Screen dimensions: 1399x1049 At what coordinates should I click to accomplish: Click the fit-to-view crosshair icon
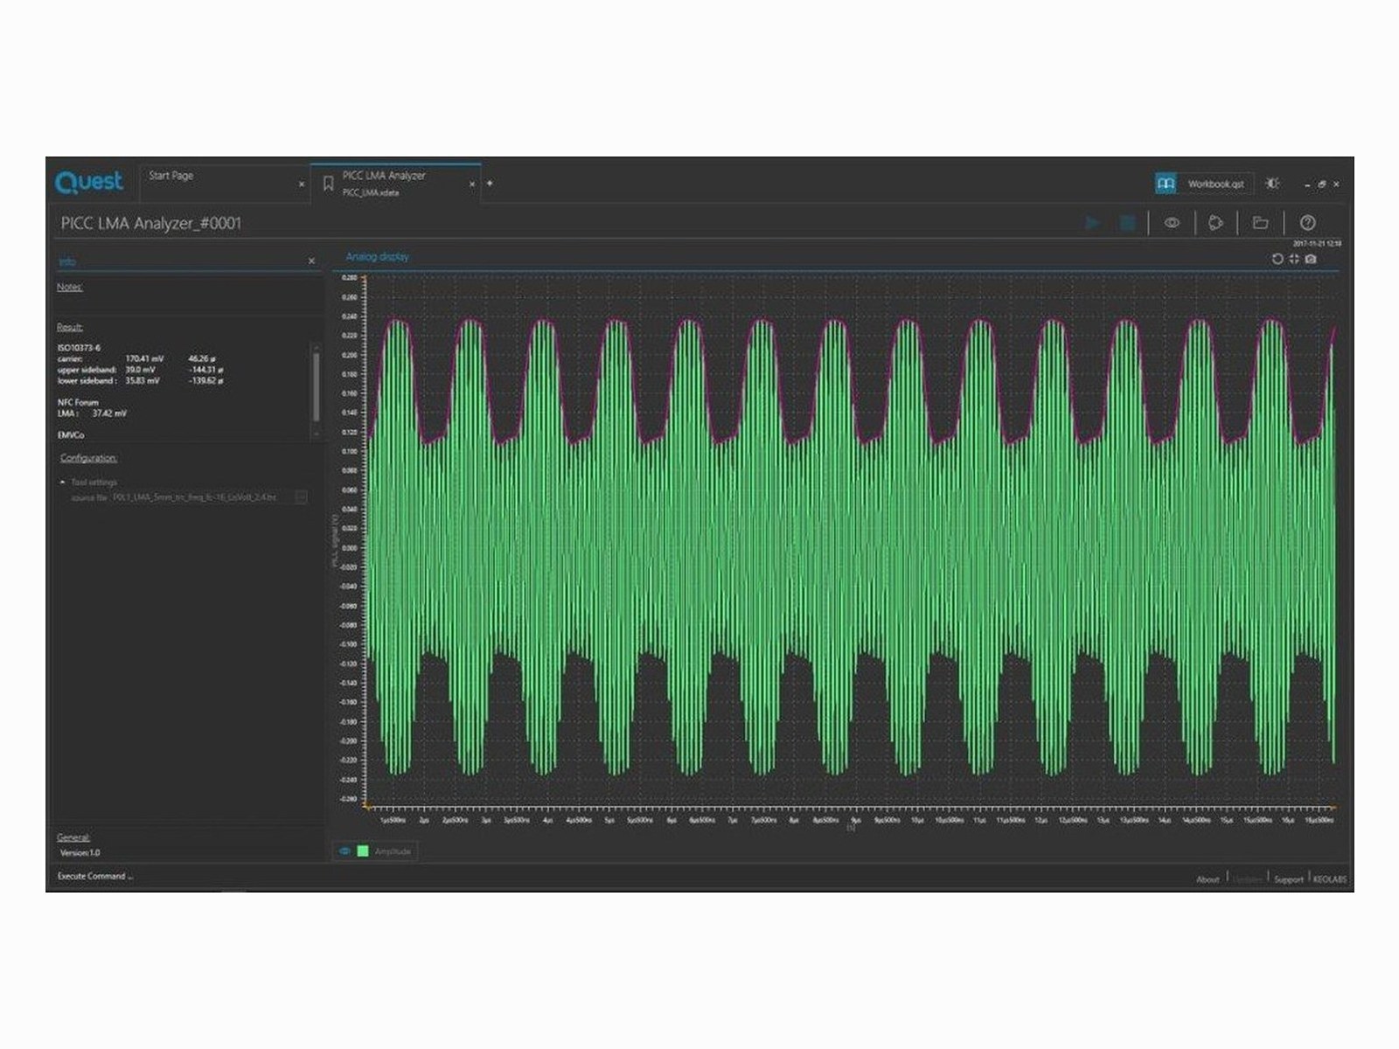point(1294,259)
